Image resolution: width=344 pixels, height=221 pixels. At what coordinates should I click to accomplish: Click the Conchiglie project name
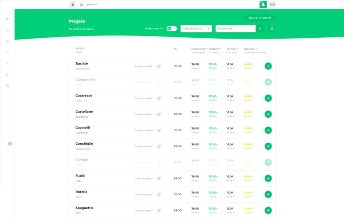pyautogui.click(x=84, y=144)
